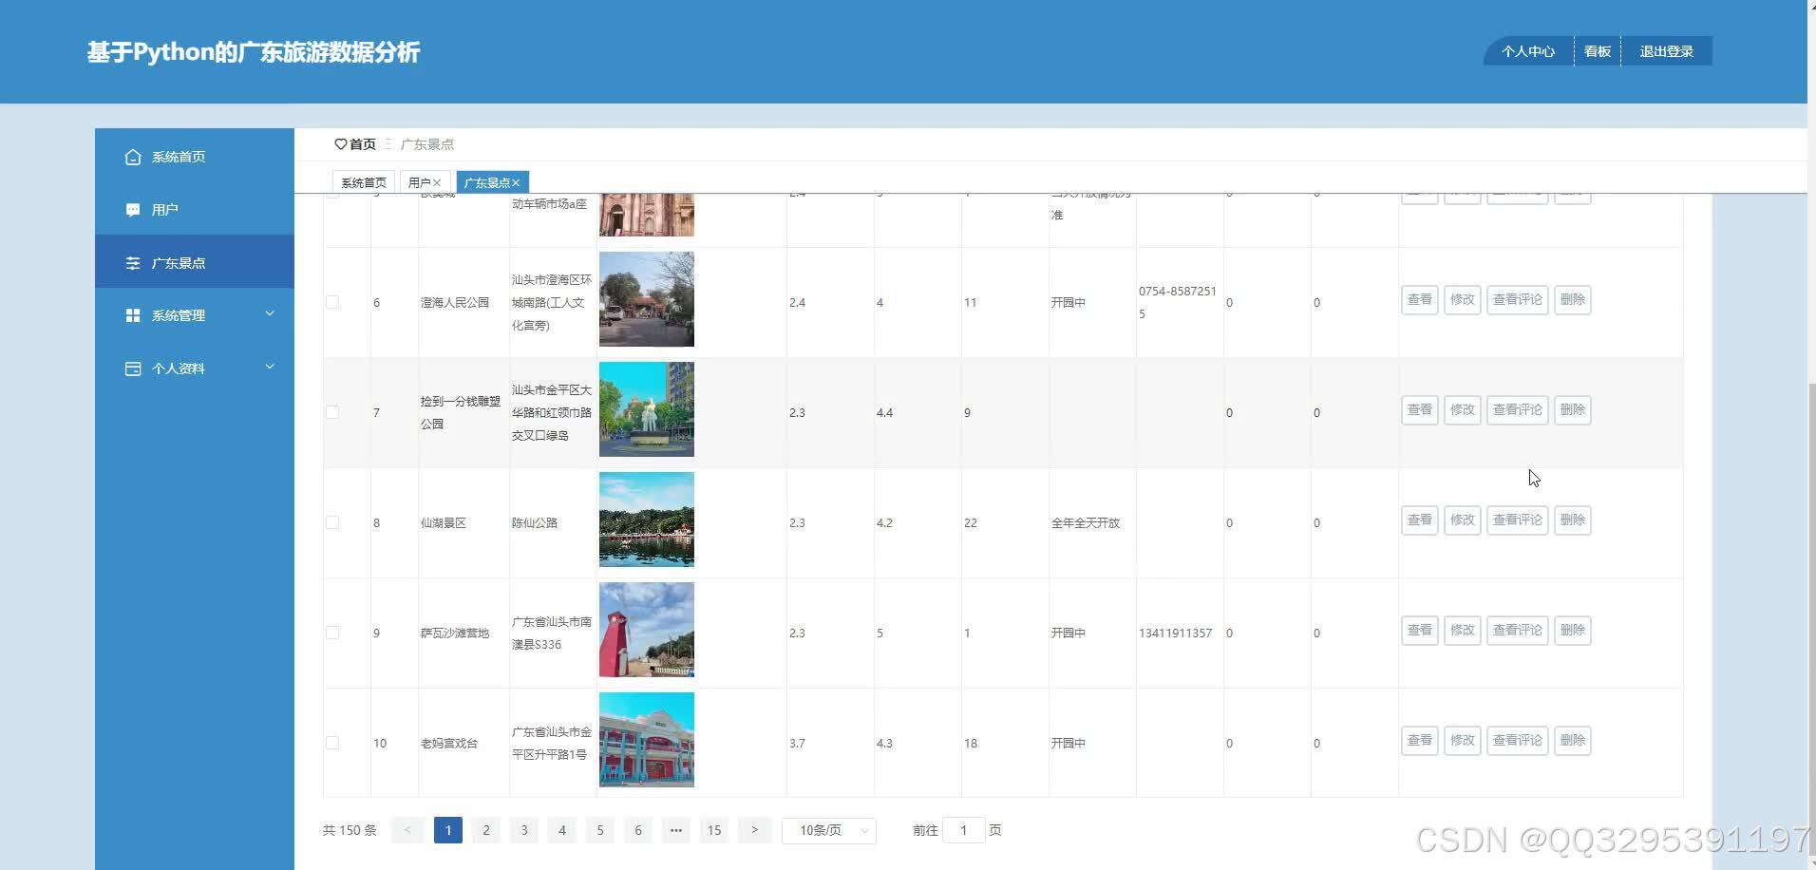This screenshot has height=870, width=1816.
Task: Go to the next page with the right arrow
Action: pyautogui.click(x=755, y=830)
